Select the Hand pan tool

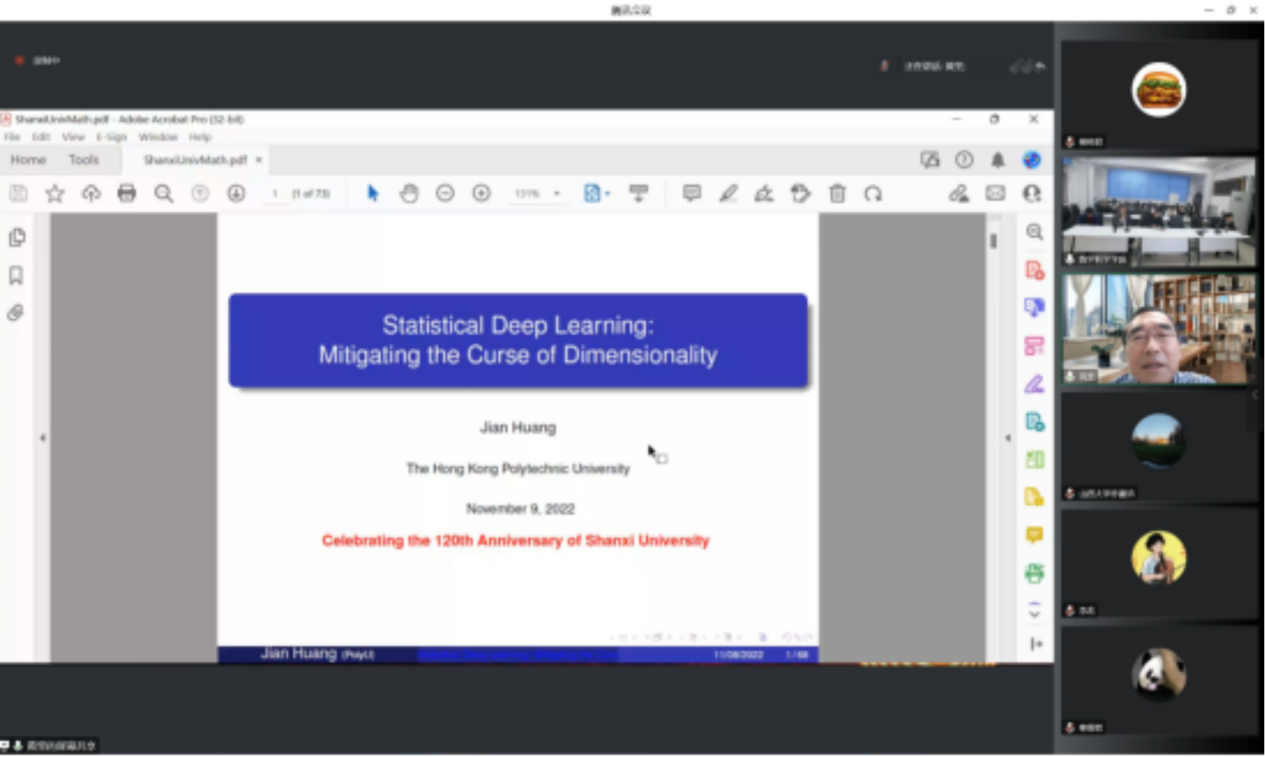click(409, 194)
